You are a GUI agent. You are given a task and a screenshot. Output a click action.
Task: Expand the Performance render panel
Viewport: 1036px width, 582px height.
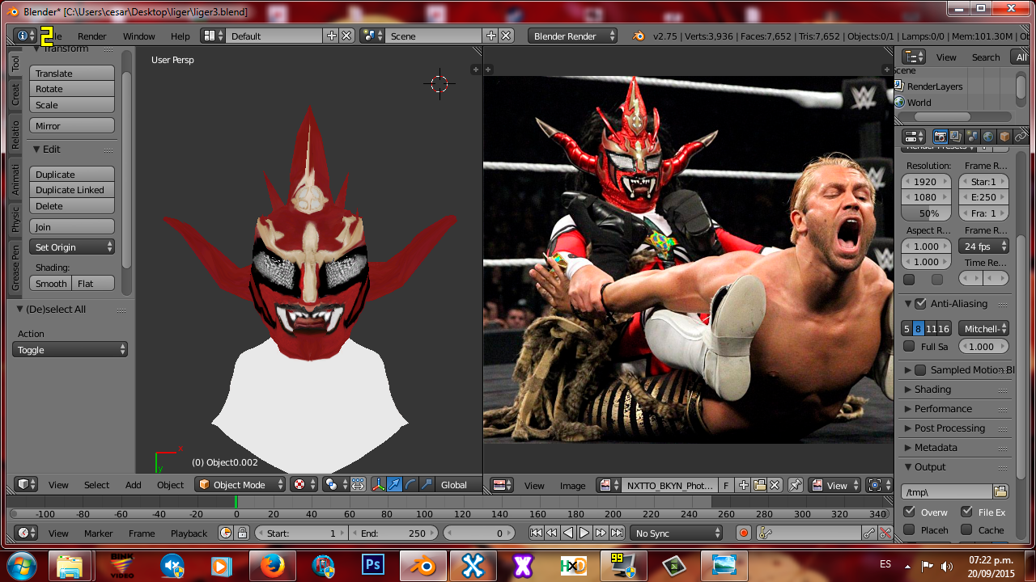[x=943, y=409]
